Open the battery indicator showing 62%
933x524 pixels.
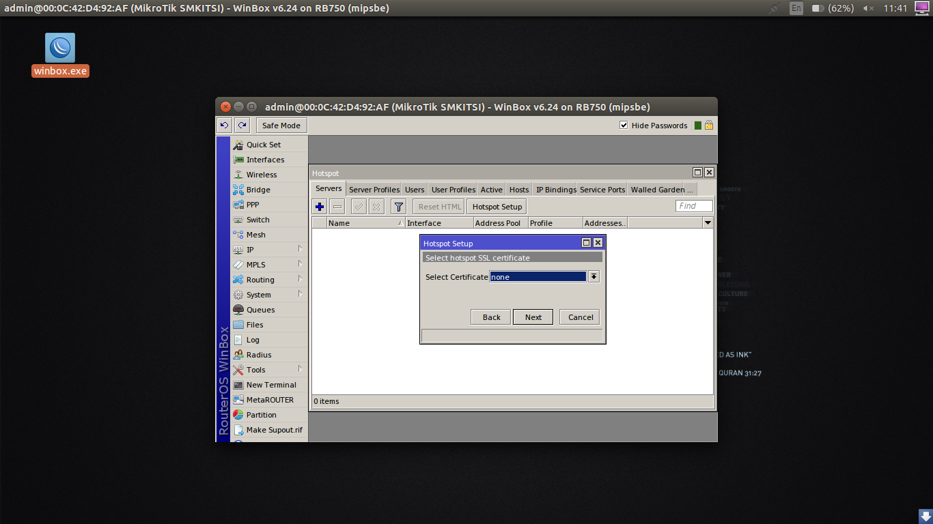point(833,8)
